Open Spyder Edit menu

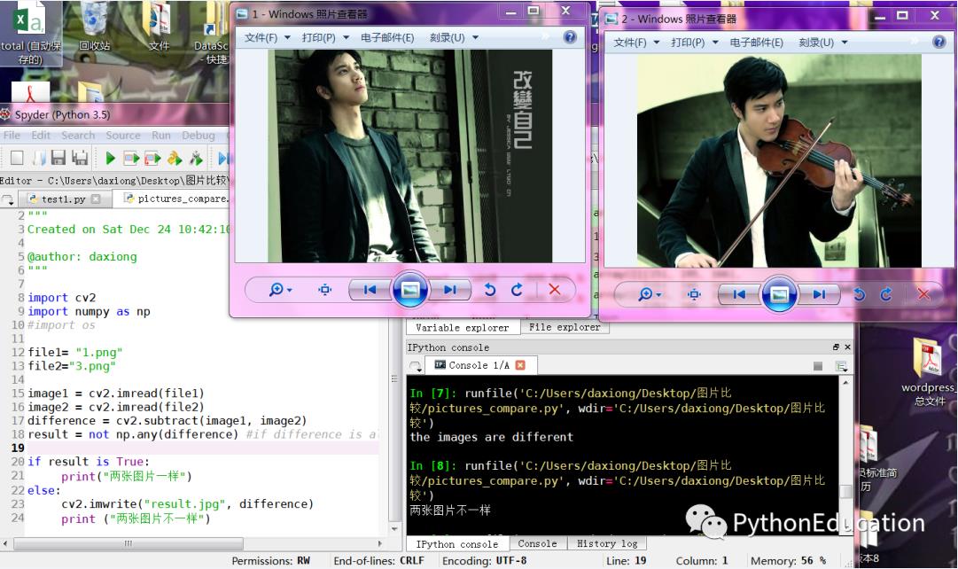41,135
